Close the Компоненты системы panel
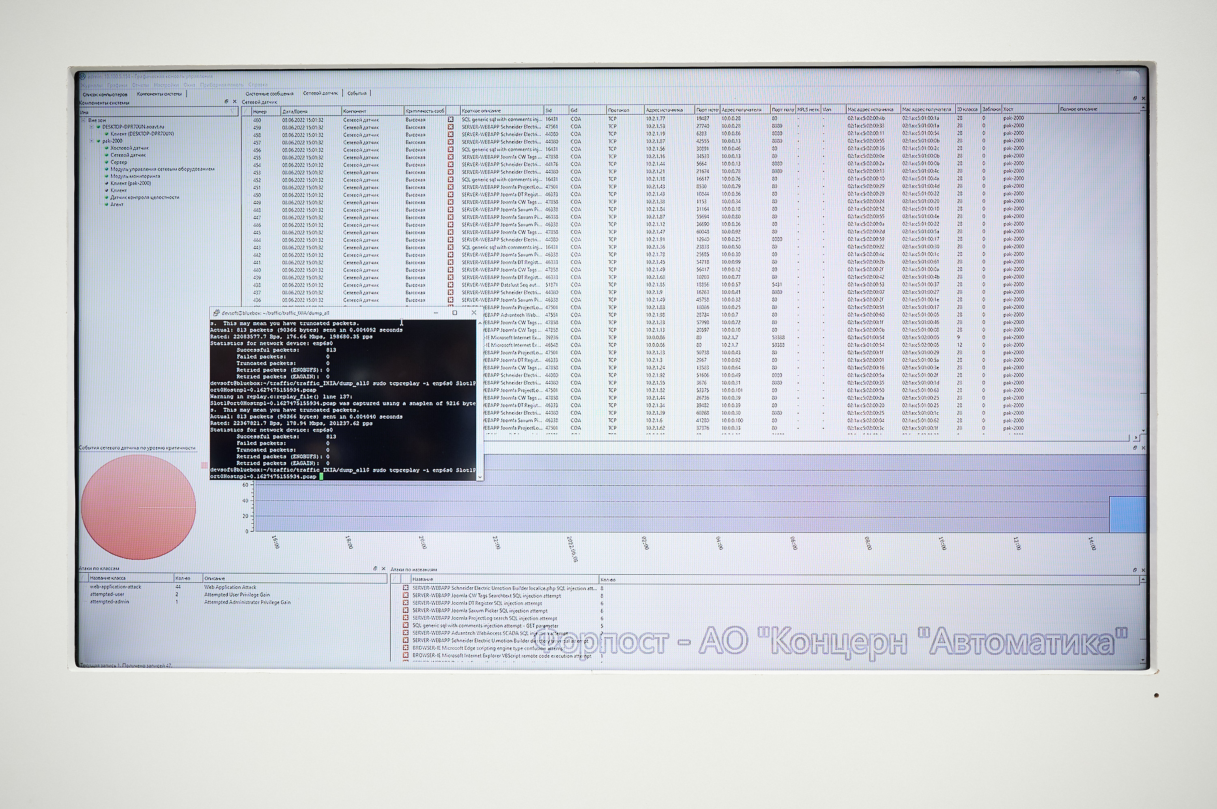 click(234, 102)
